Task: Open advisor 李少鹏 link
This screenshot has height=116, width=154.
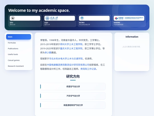Action: click(48, 53)
